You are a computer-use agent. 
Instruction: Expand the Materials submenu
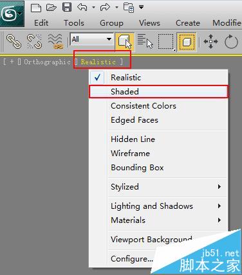158,220
